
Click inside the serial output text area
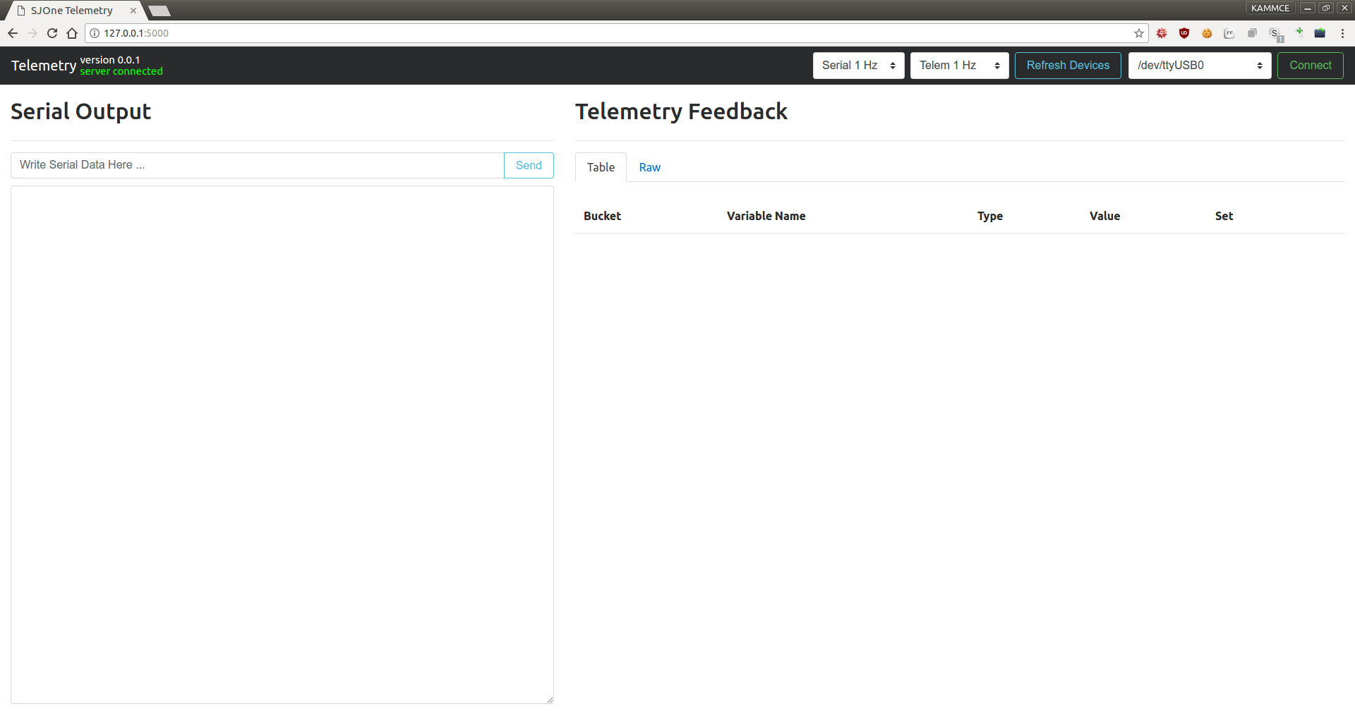[x=282, y=444]
